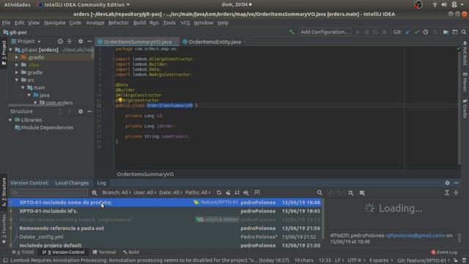This screenshot has height=264, width=469.
Task: Click the Search Everywhere magnifier in the main toolbar
Action: click(464, 32)
